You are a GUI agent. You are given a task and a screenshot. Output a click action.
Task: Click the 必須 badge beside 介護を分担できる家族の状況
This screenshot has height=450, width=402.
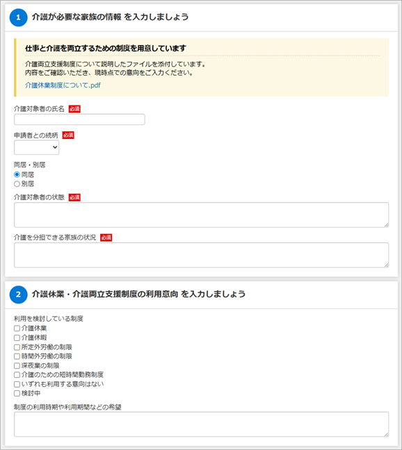[106, 237]
